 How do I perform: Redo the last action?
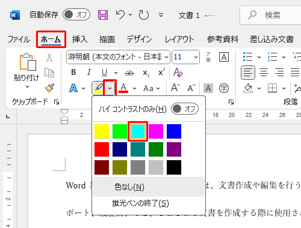coord(144,15)
